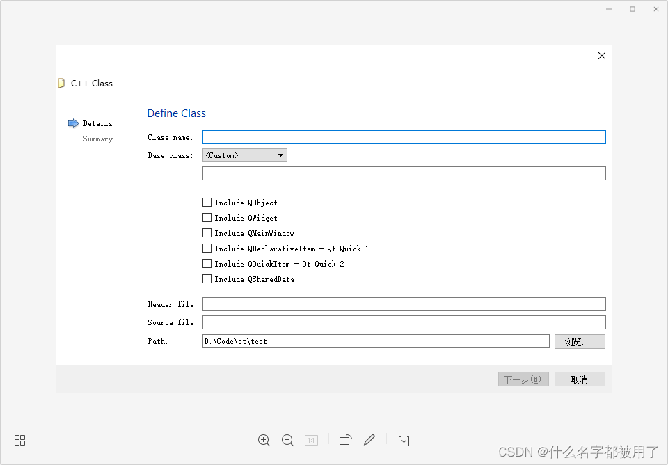Tick the Include QMainWindow checkbox
The image size is (668, 465).
207,233
